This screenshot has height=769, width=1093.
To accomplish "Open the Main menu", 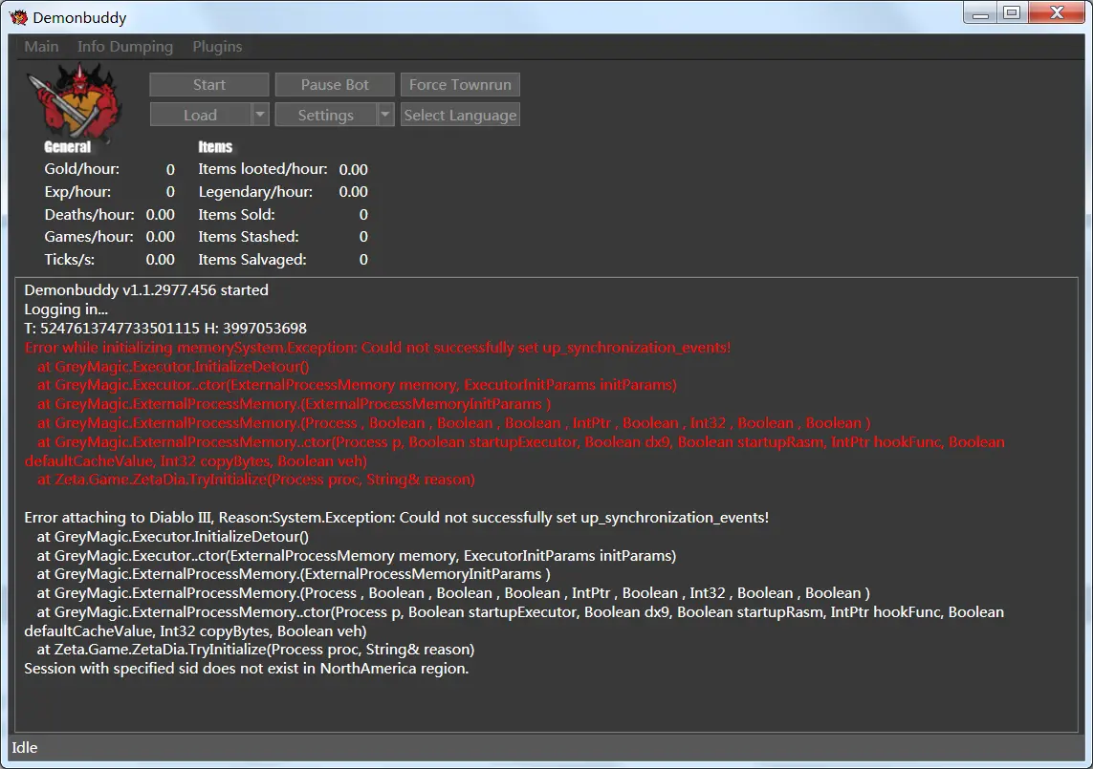I will pyautogui.click(x=41, y=47).
